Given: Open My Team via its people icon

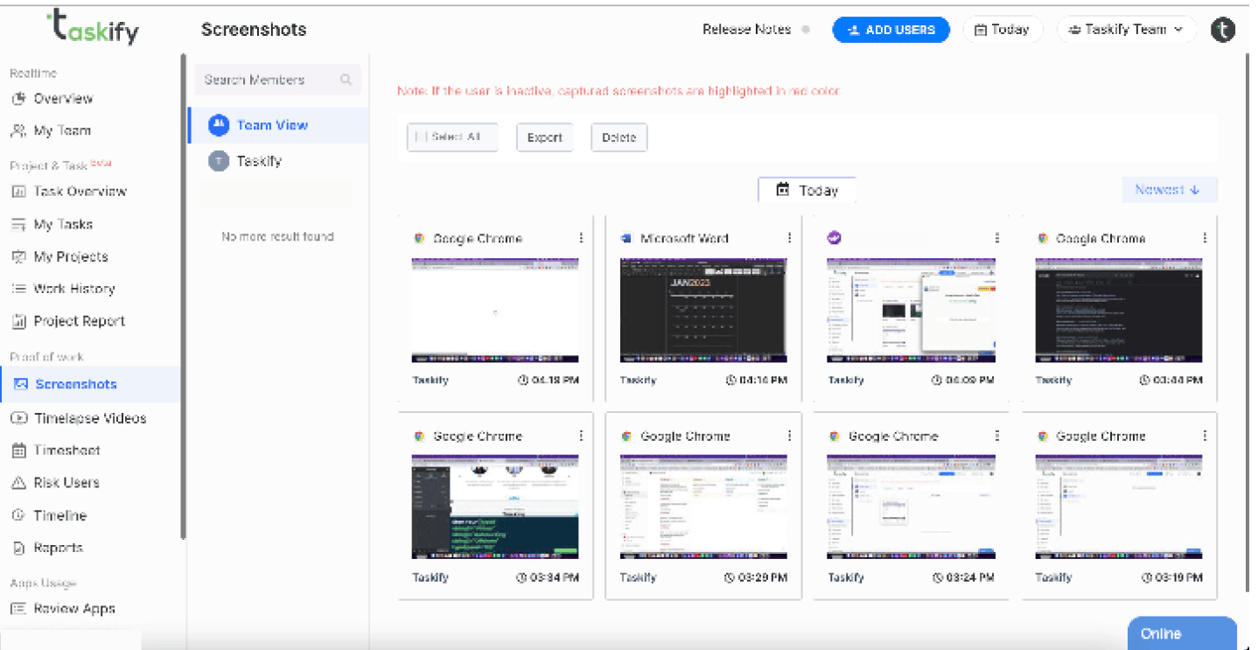Looking at the screenshot, I should pos(18,131).
